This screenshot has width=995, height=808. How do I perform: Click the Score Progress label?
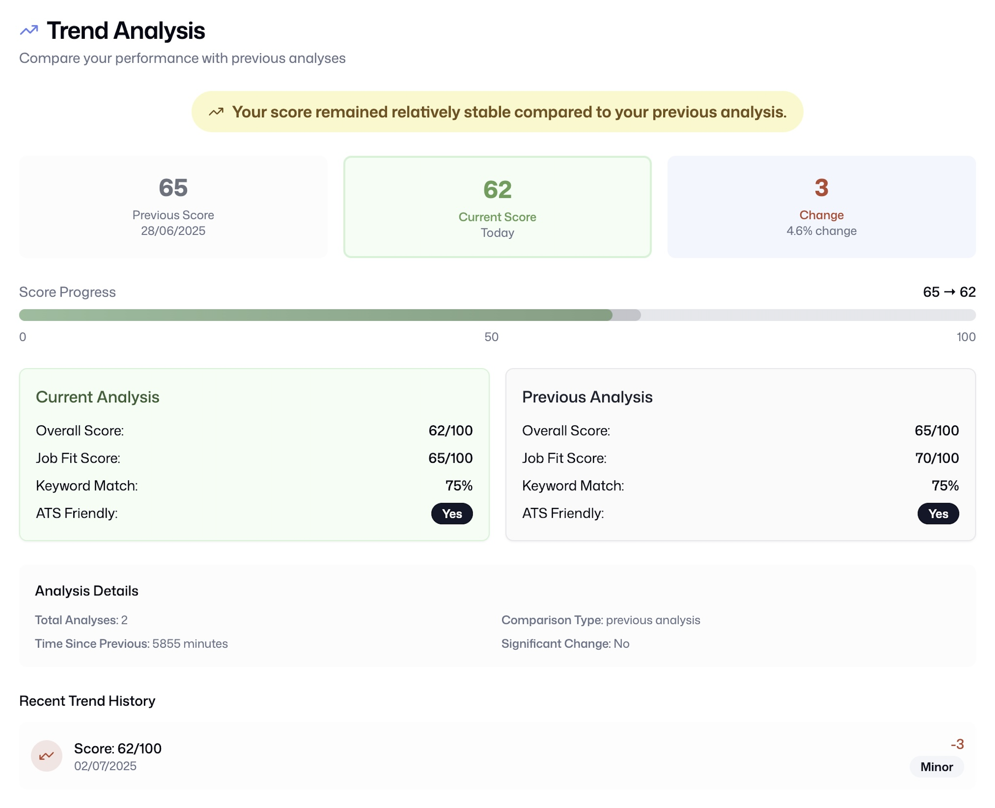[x=67, y=292]
